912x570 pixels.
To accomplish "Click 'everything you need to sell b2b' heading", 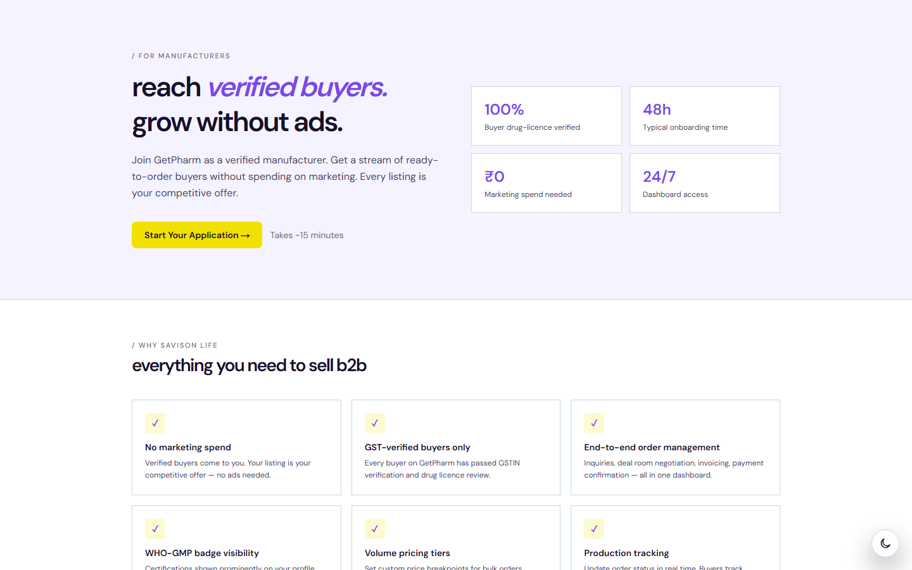I will 250,365.
